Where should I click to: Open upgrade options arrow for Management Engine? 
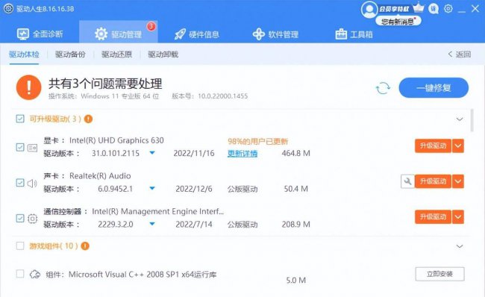458,217
